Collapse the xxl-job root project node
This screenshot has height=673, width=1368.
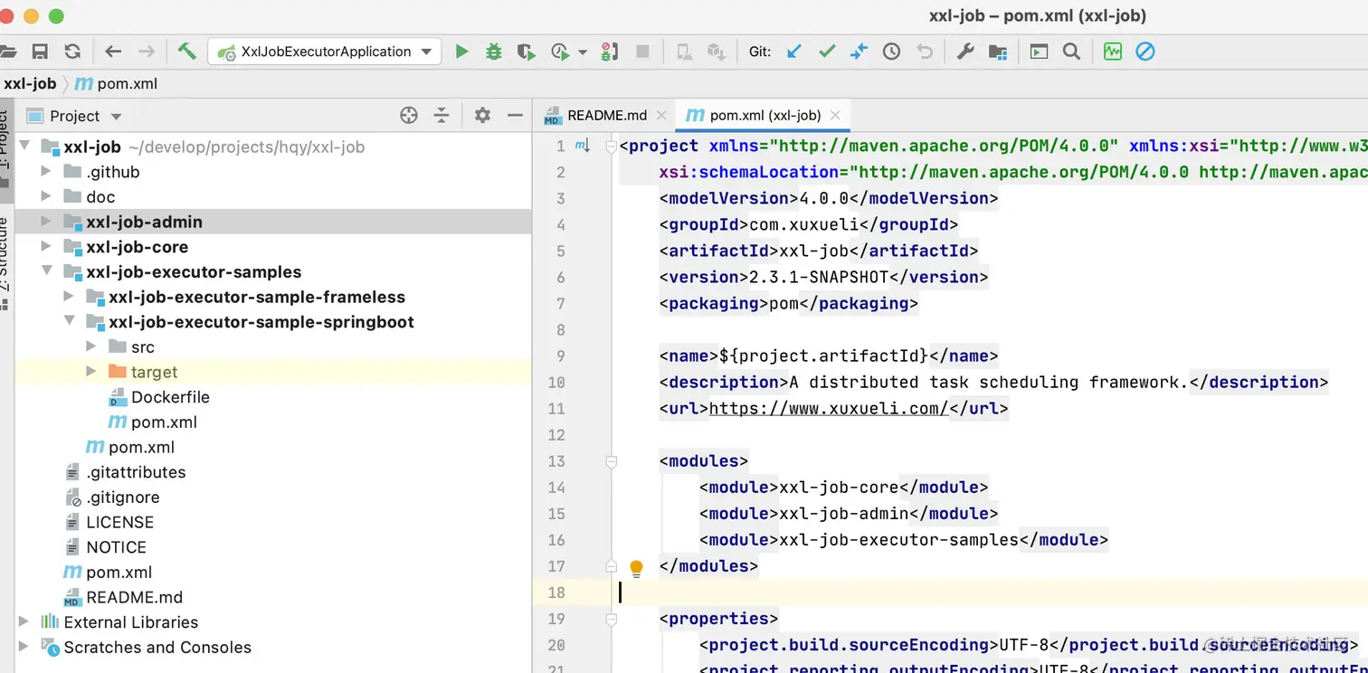[x=24, y=146]
